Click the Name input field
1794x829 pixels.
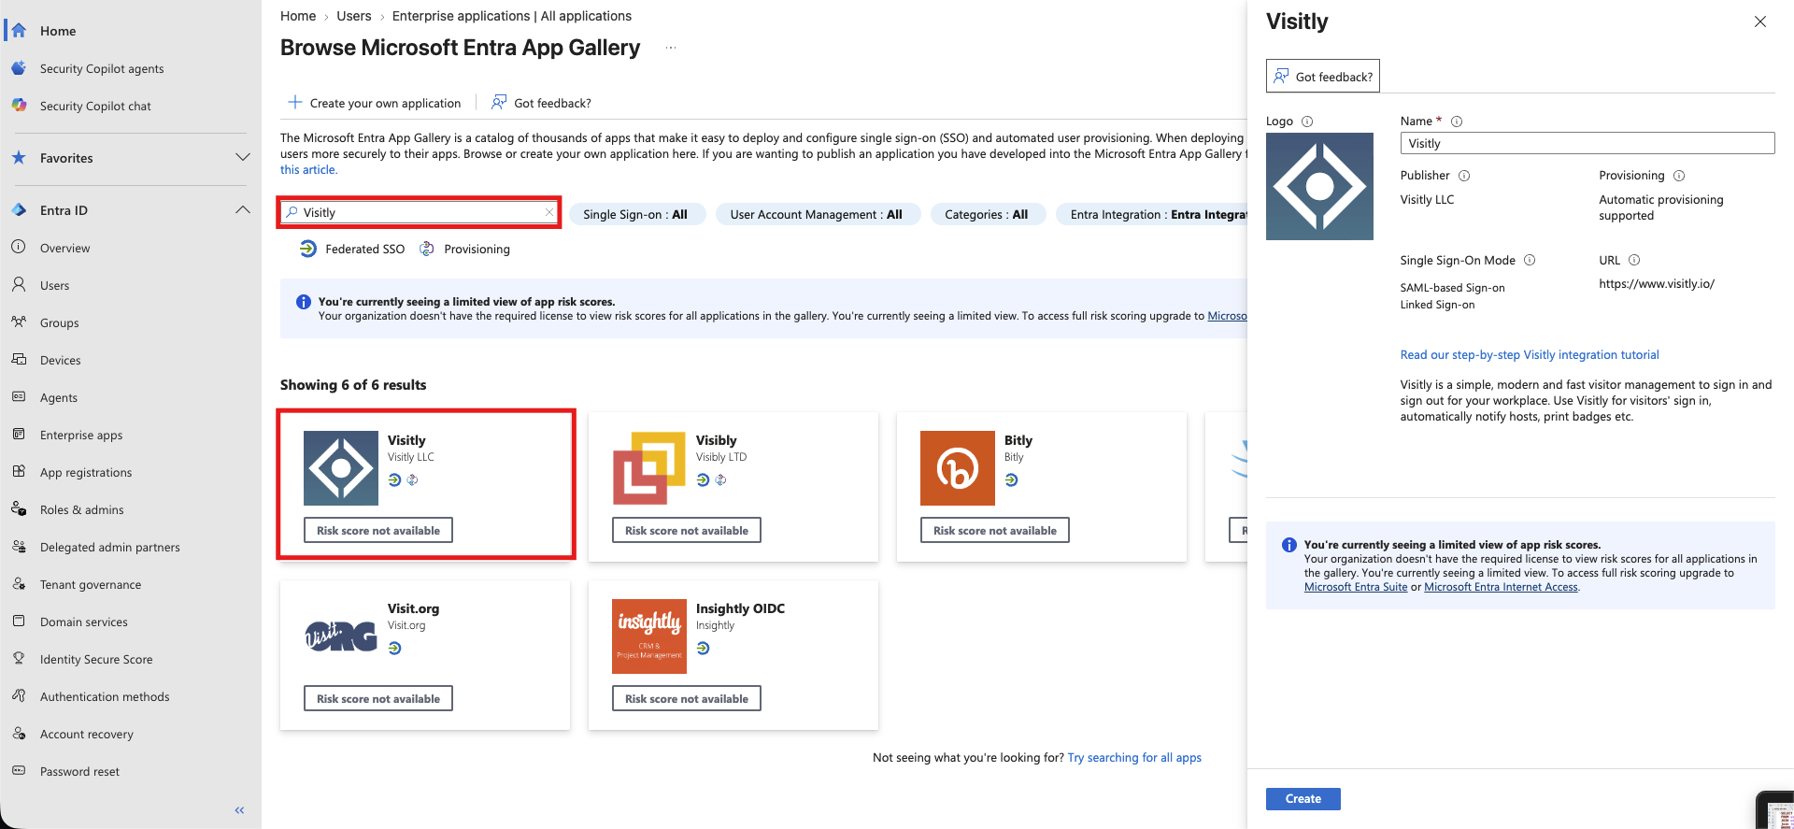pos(1588,143)
